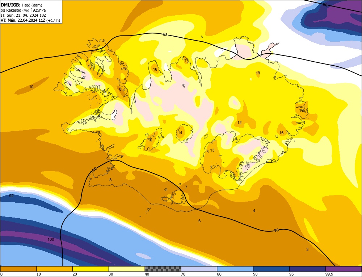Click the 'DMI/IGB: Hæð (dam)' title line
The width and height of the screenshot is (362, 277).
tap(21, 5)
